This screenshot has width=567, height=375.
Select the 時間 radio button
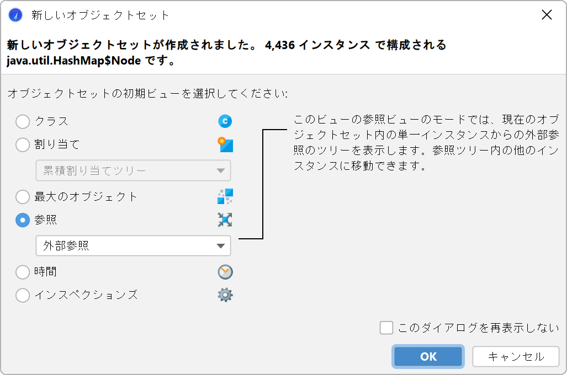click(x=23, y=272)
